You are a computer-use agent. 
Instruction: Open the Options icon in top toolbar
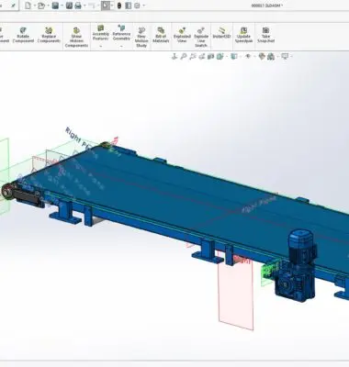pyautogui.click(x=138, y=6)
